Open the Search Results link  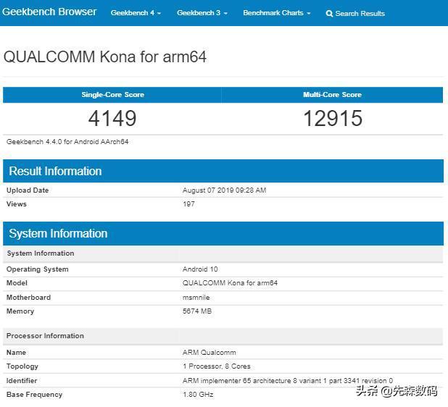click(x=360, y=14)
